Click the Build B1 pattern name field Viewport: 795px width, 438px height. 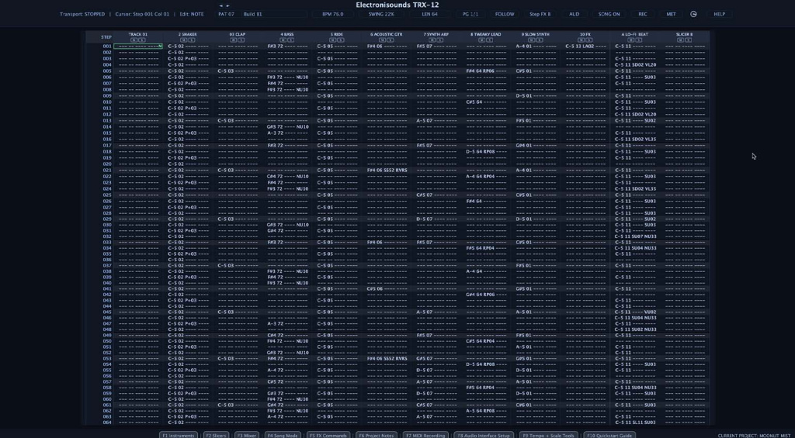(274, 14)
